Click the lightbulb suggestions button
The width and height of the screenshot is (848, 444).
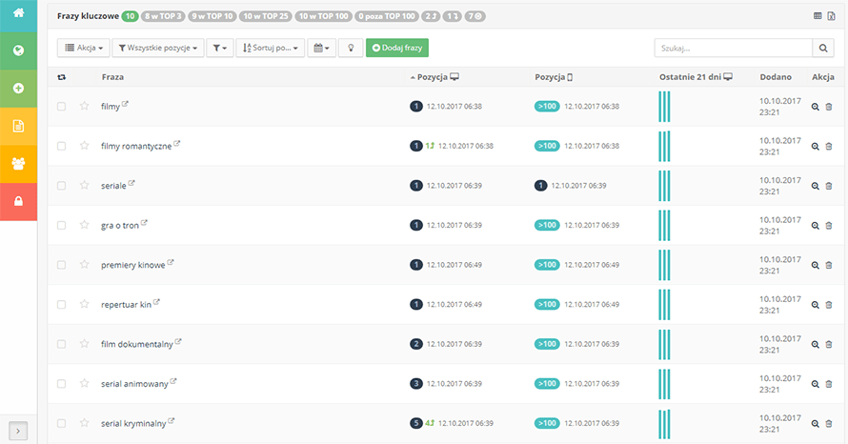coord(351,48)
